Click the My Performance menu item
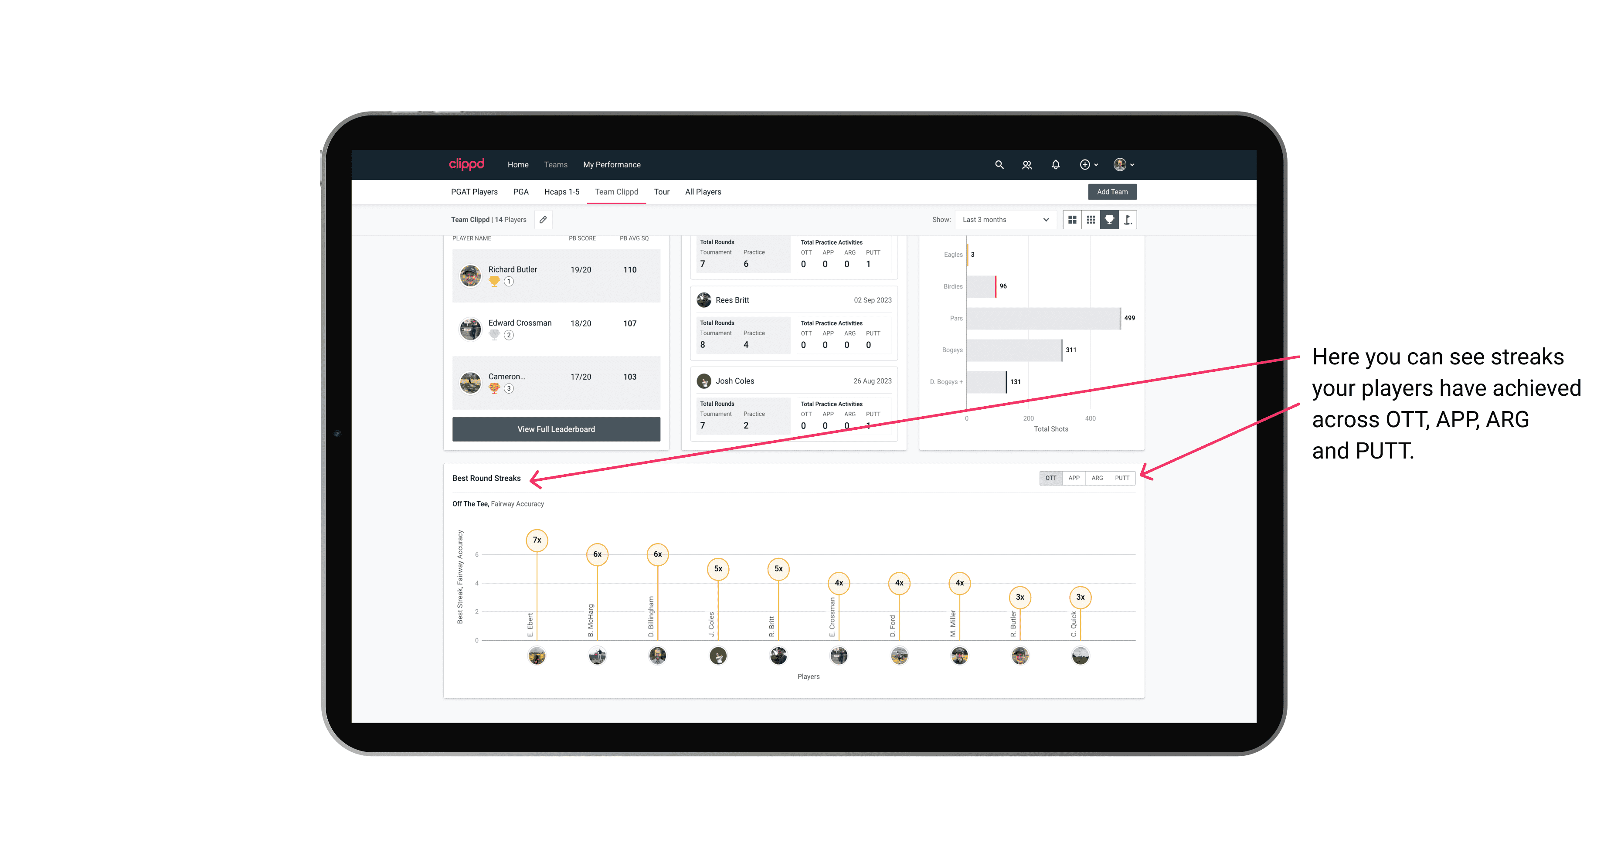1604x863 pixels. tap(613, 165)
